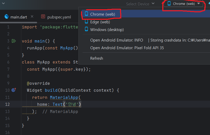Screen dimensions: 210x135
Task: Click the phone icon beside Edge (web)
Action: (86, 22)
